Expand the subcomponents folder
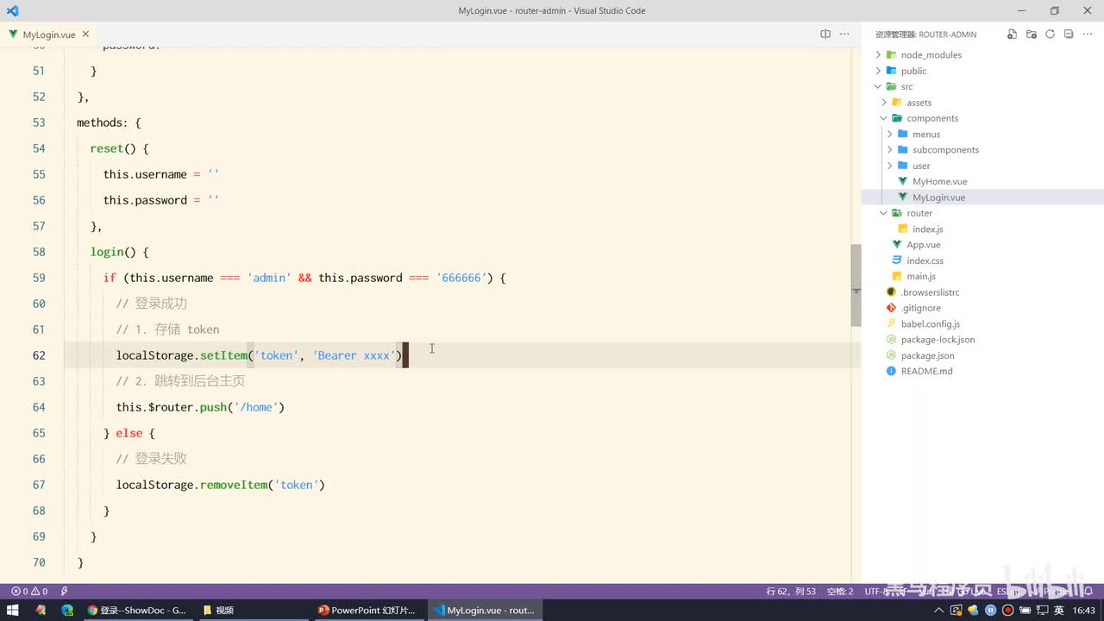This screenshot has width=1104, height=621. 890,150
